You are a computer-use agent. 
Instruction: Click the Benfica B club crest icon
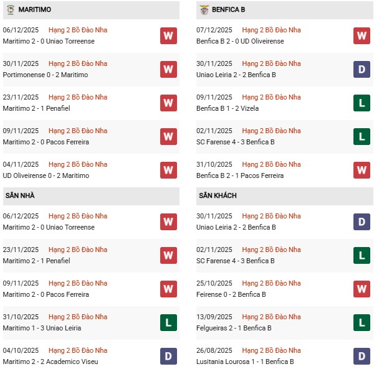coord(204,10)
